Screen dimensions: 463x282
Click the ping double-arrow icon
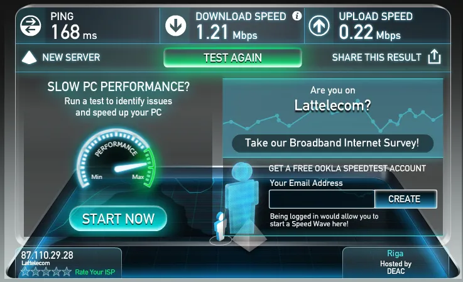(x=30, y=26)
